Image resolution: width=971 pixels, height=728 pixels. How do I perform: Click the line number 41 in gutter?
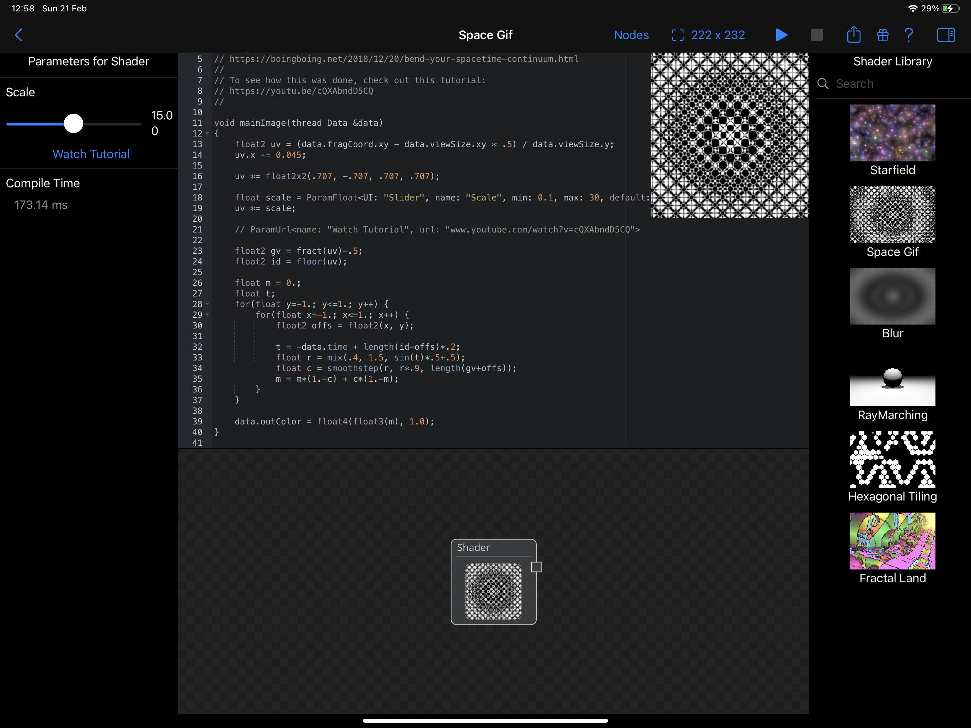[x=197, y=443]
